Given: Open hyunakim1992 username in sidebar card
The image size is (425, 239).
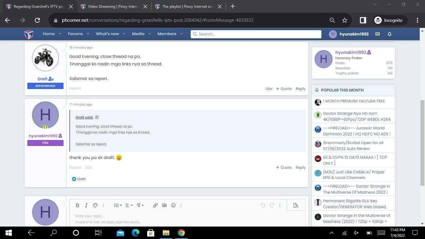Looking at the screenshot, I should tap(351, 52).
